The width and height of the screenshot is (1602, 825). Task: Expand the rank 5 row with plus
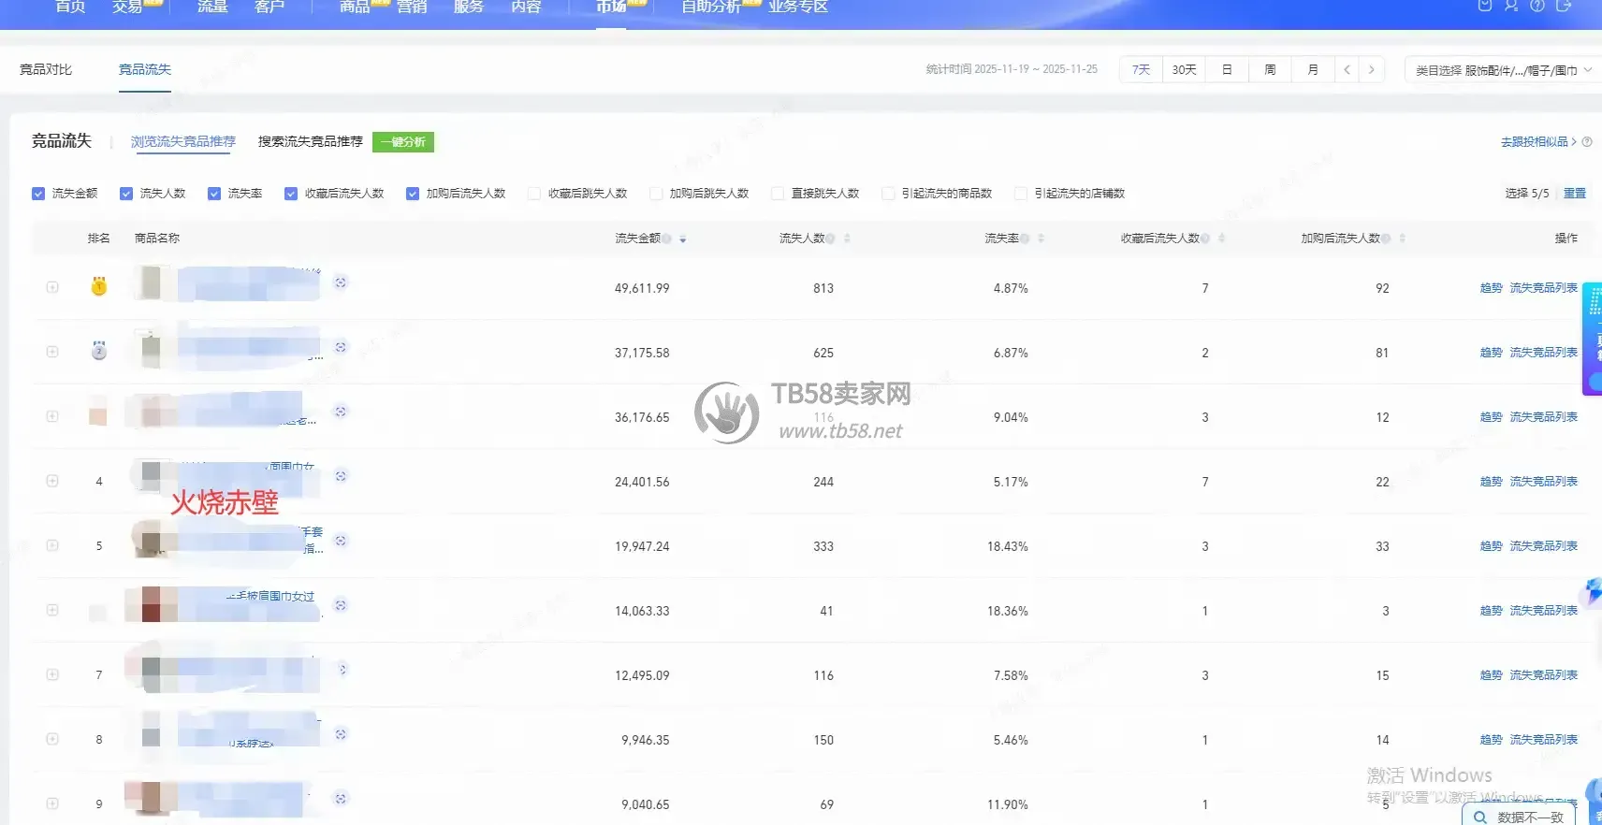click(x=52, y=545)
